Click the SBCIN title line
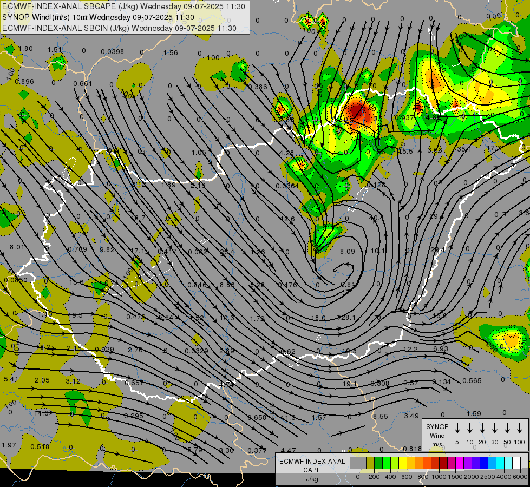This screenshot has width=530, height=487. 119,28
